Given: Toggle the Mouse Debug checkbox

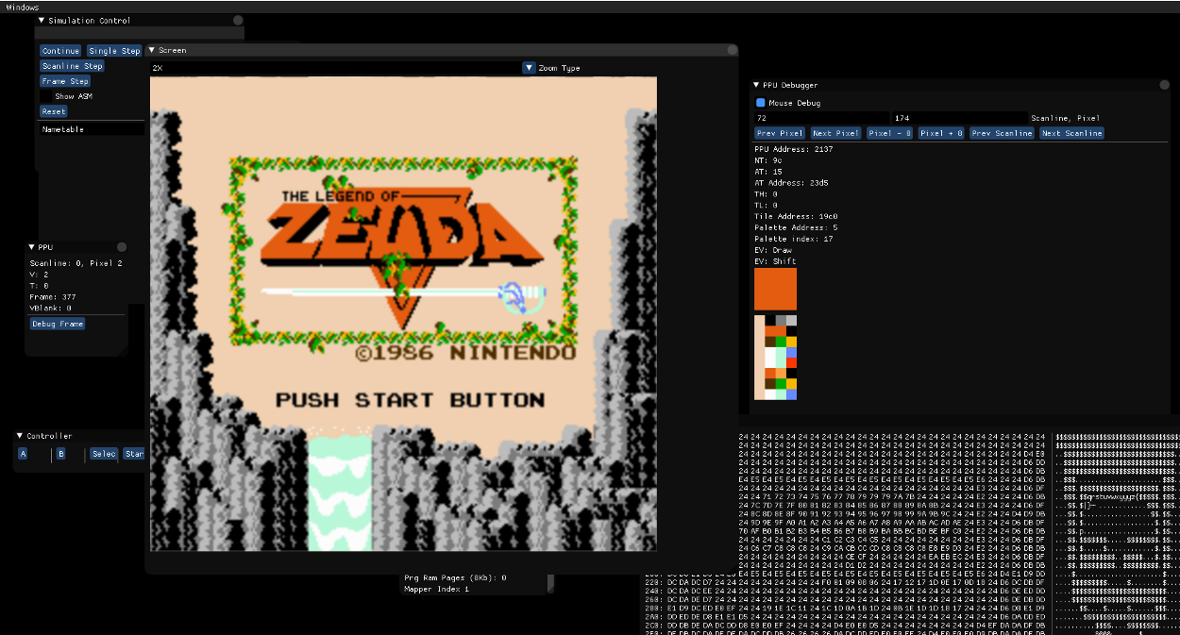Looking at the screenshot, I should (x=760, y=103).
